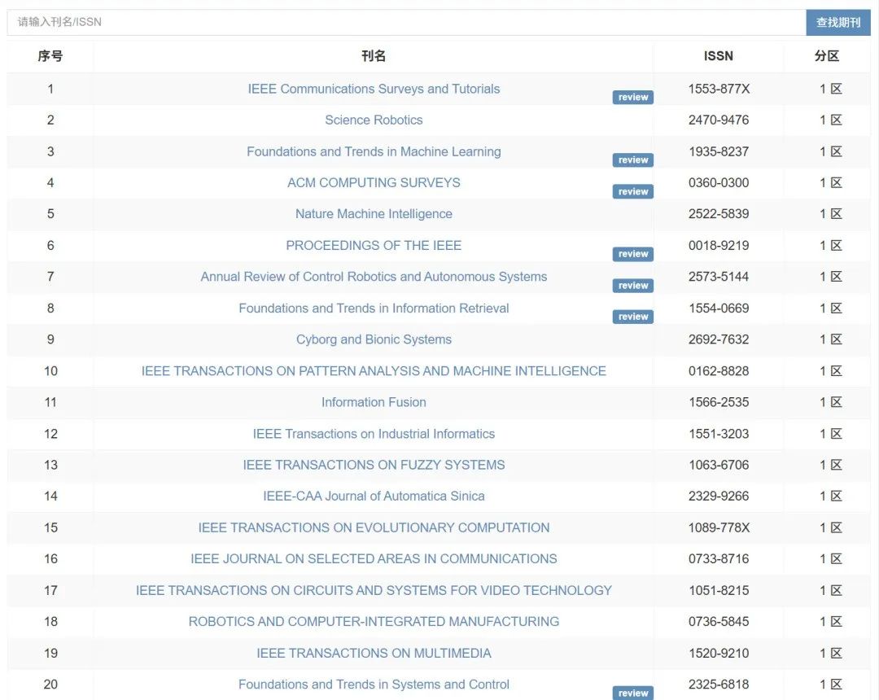Select ISSN 1566-2535 cell
The image size is (879, 700).
click(719, 402)
